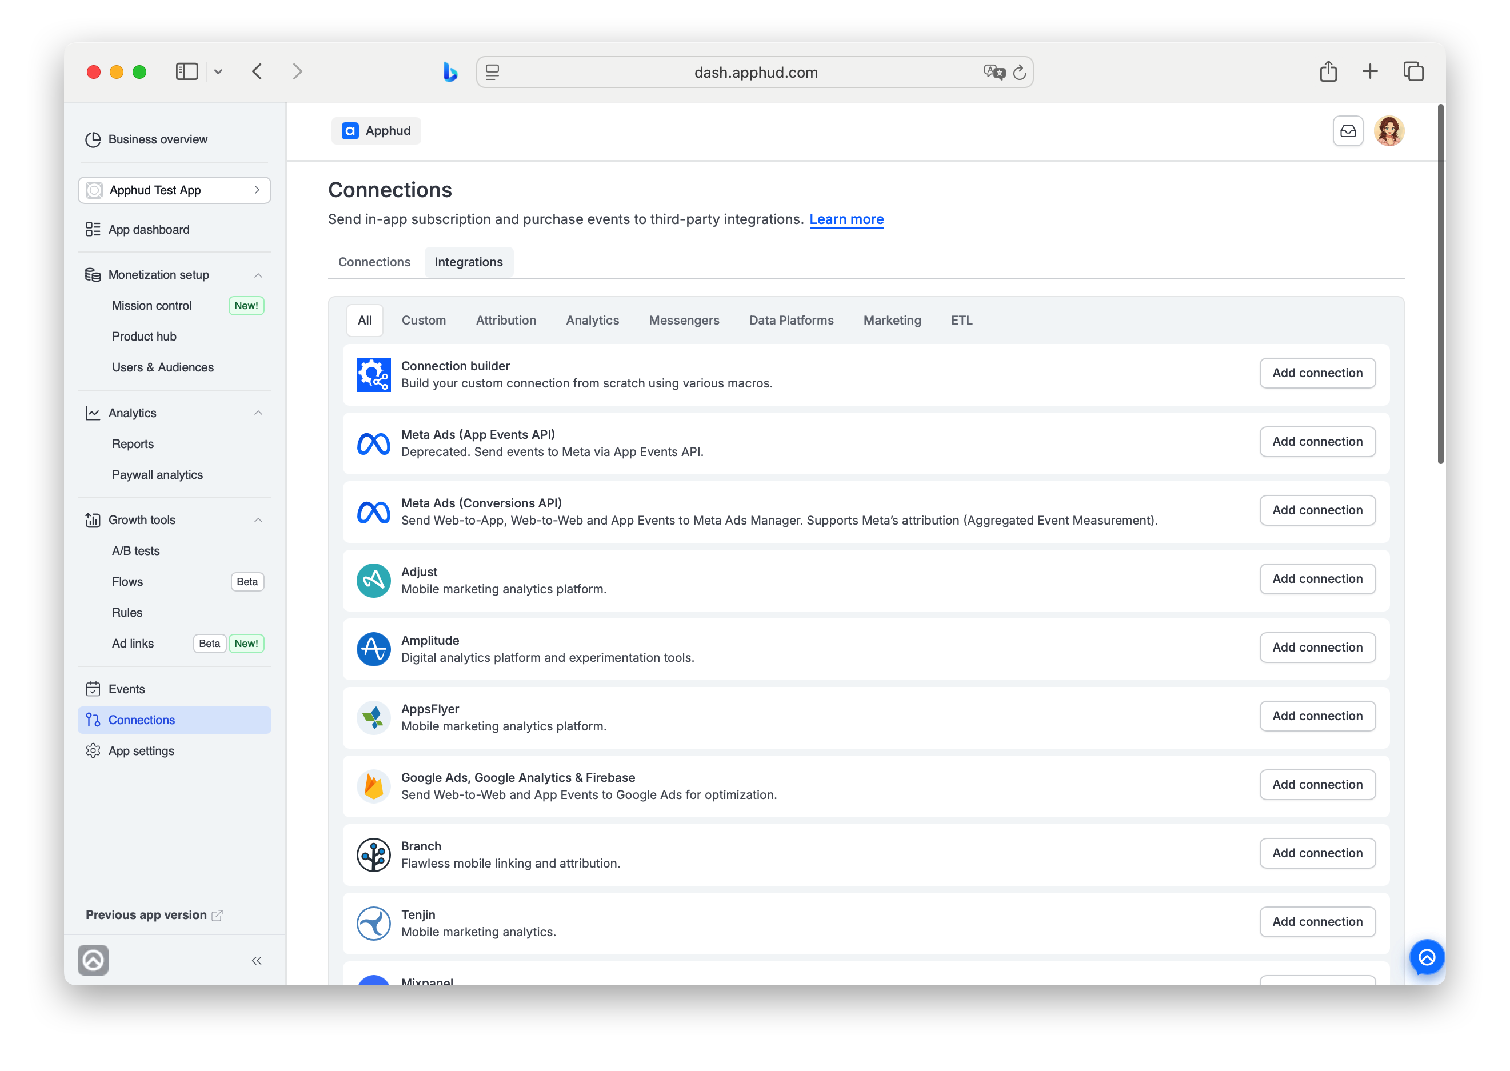
Task: Click the Safari address bar
Action: pyautogui.click(x=754, y=72)
